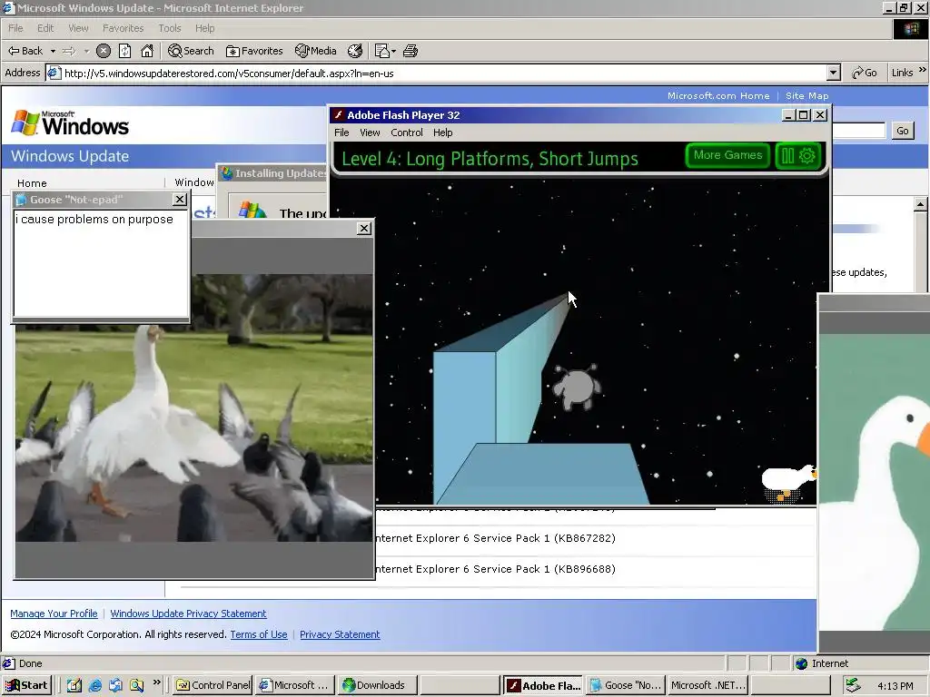Viewport: 930px width, 697px height.
Task: Expand the Links toolbar chevron
Action: click(x=923, y=70)
